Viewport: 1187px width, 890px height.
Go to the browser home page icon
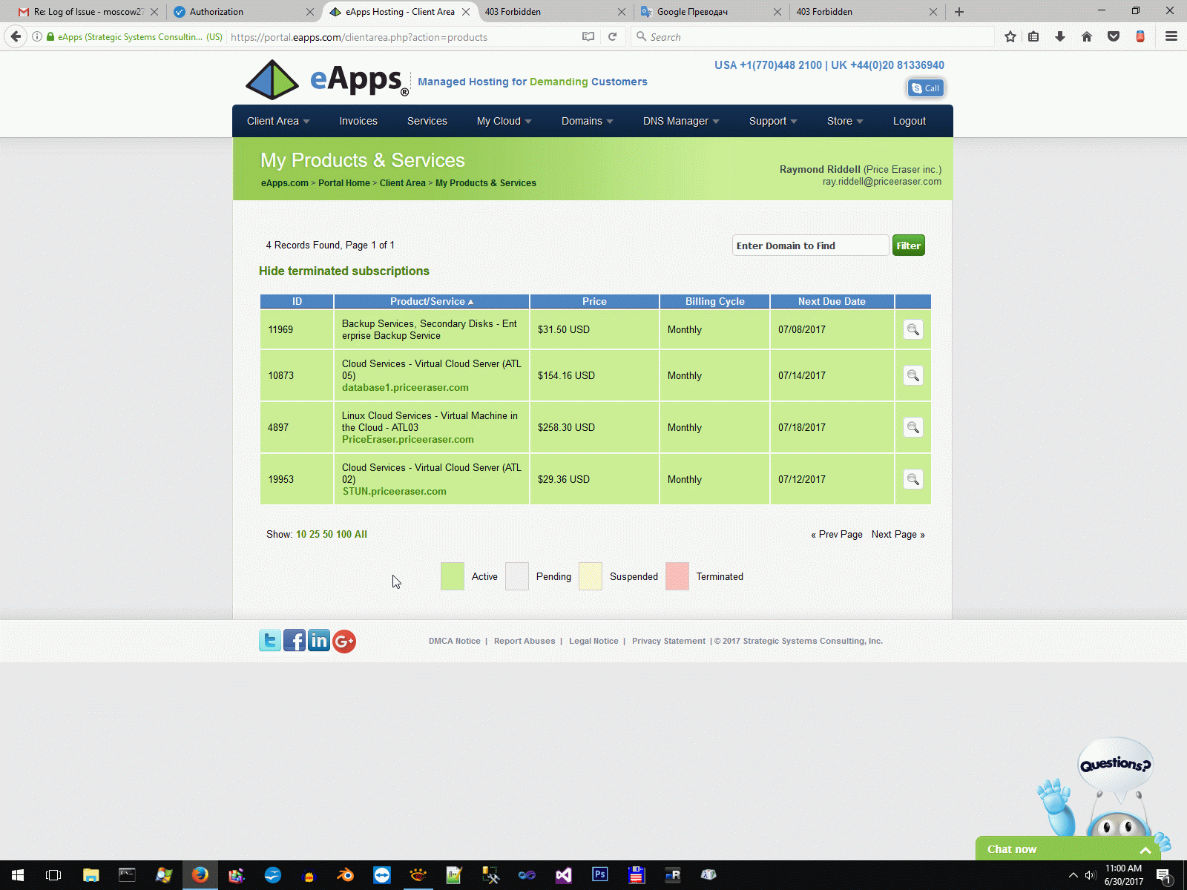click(x=1087, y=36)
